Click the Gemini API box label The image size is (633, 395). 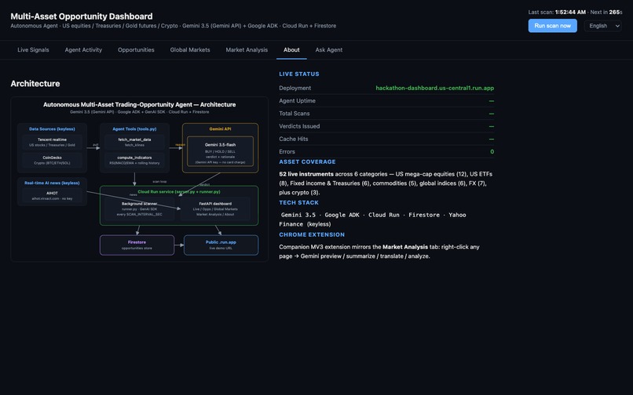220,129
